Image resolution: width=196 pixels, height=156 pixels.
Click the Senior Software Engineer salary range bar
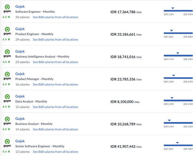tap(178, 146)
